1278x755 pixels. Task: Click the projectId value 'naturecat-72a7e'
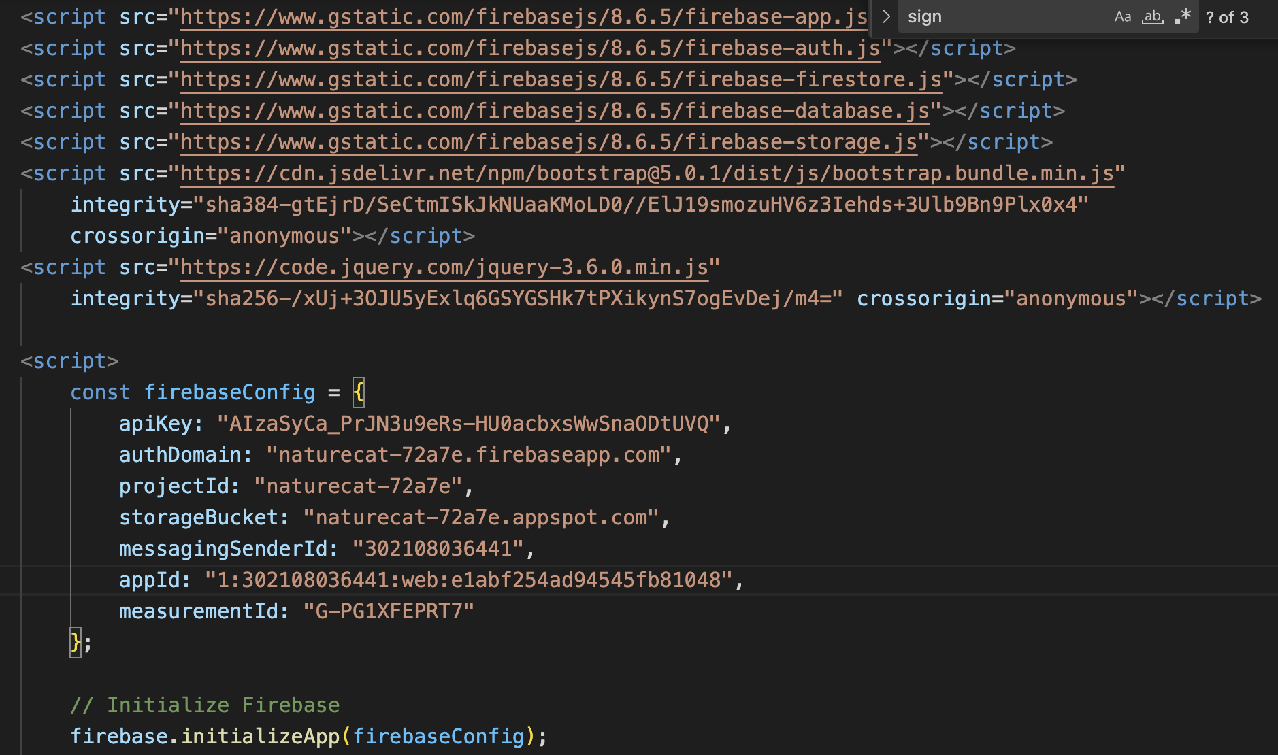pyautogui.click(x=358, y=486)
